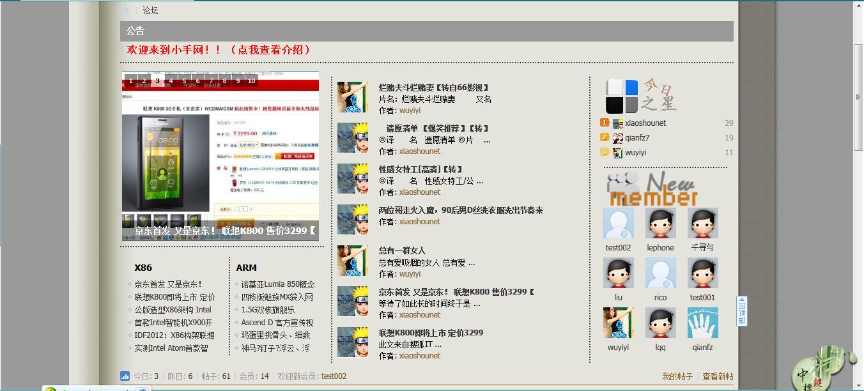Open X86 list item 首款Intel智能机X900开
Viewport: 864px width, 391px height.
point(173,323)
